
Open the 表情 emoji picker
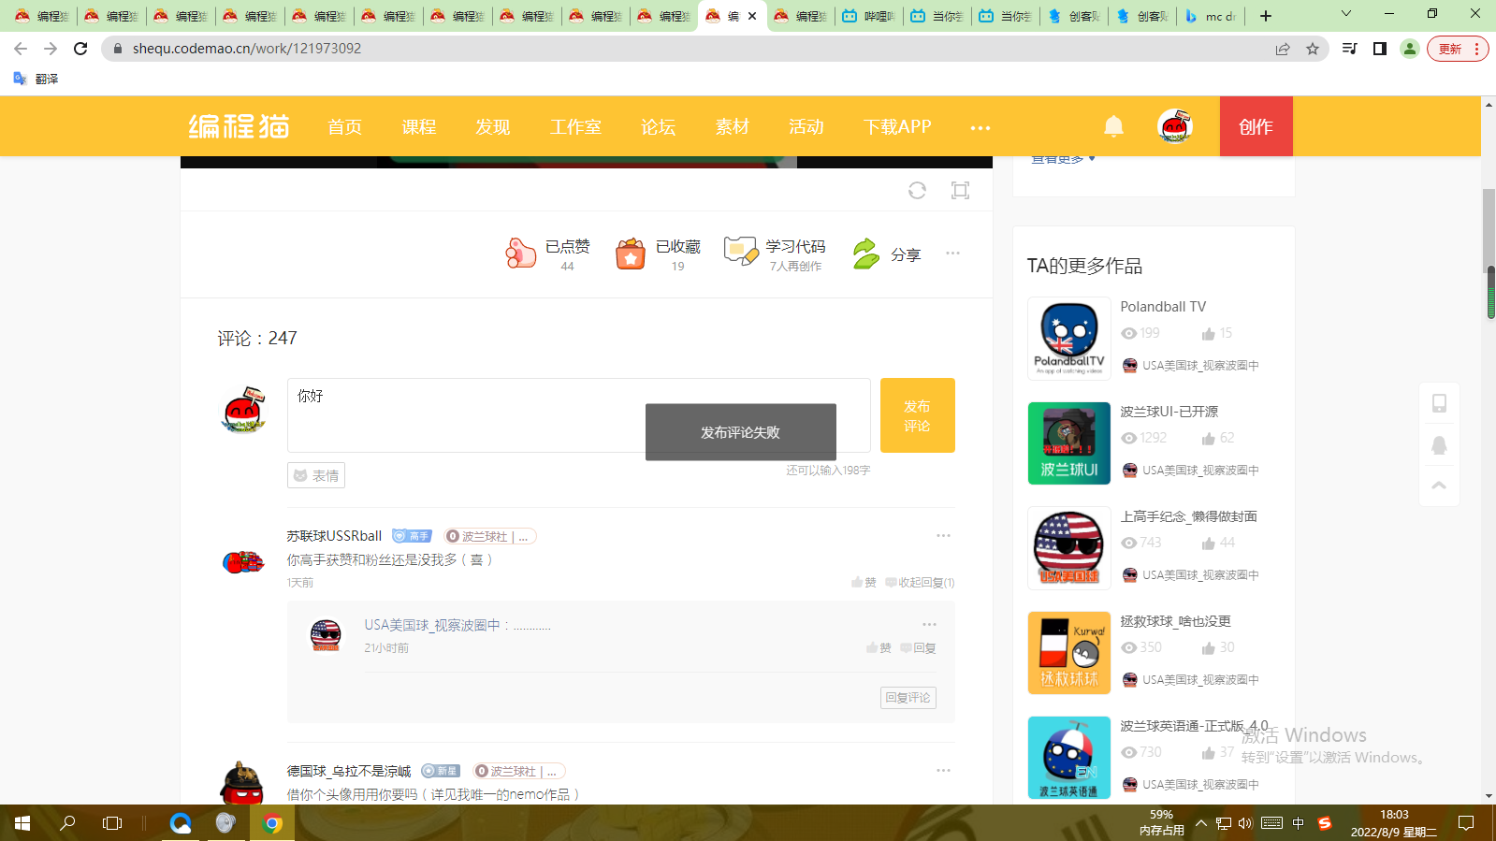pos(316,475)
